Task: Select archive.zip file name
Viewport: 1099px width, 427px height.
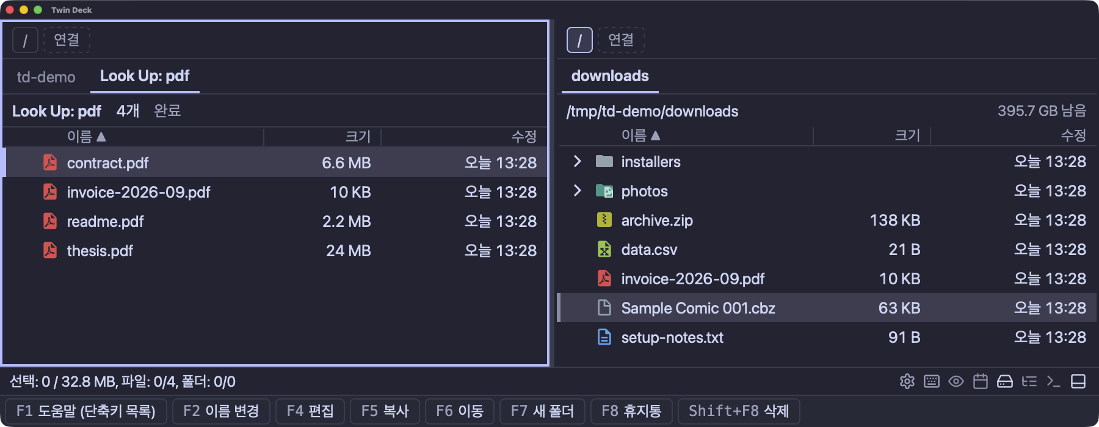Action: point(657,220)
